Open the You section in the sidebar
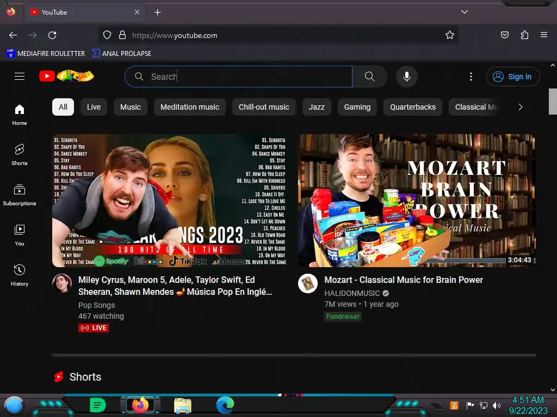The width and height of the screenshot is (557, 417). click(20, 235)
